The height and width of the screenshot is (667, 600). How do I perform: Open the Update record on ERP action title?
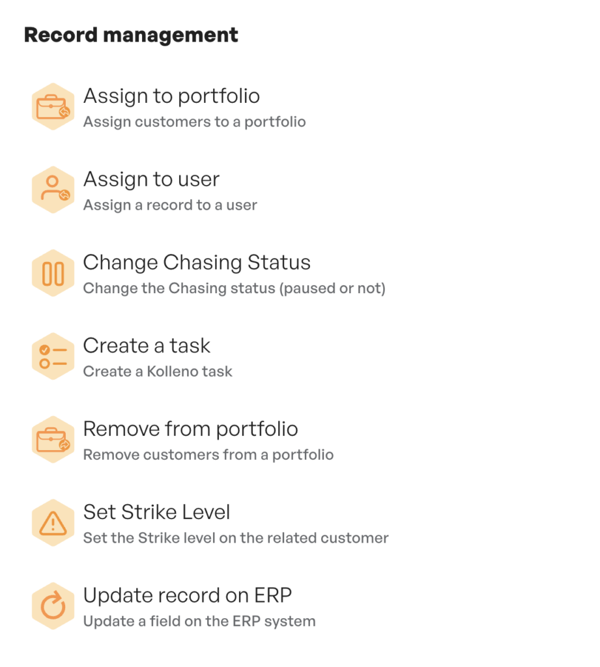[x=187, y=596]
